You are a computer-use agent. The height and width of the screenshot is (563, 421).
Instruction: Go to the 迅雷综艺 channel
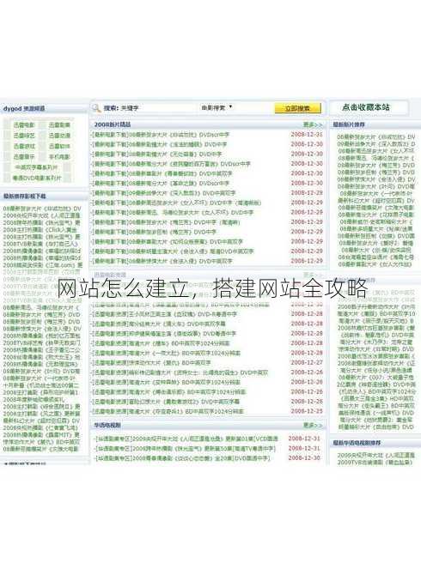click(24, 136)
